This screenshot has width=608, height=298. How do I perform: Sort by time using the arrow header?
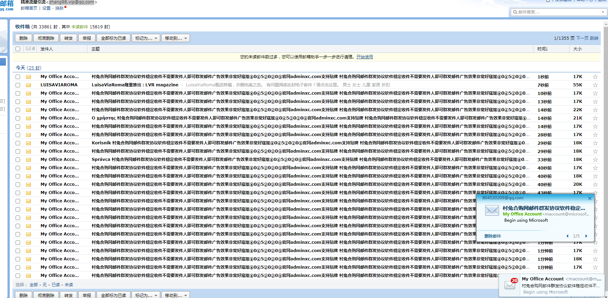coord(542,49)
